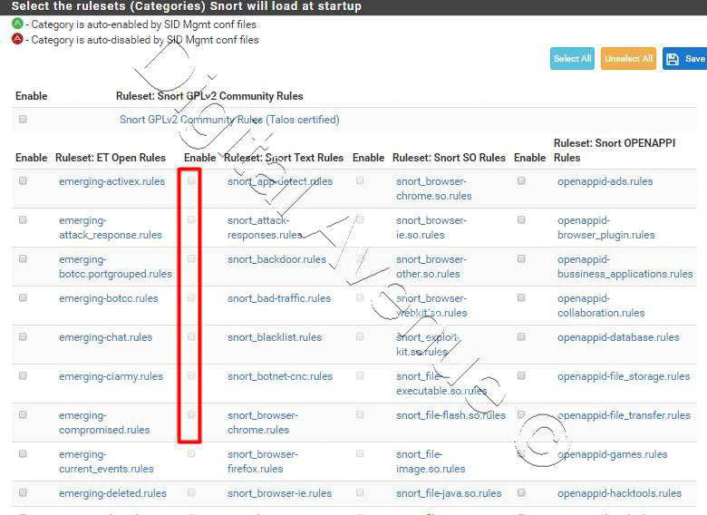Open emerging-attack_response.rules link
This screenshot has width=707, height=515.
tap(111, 228)
